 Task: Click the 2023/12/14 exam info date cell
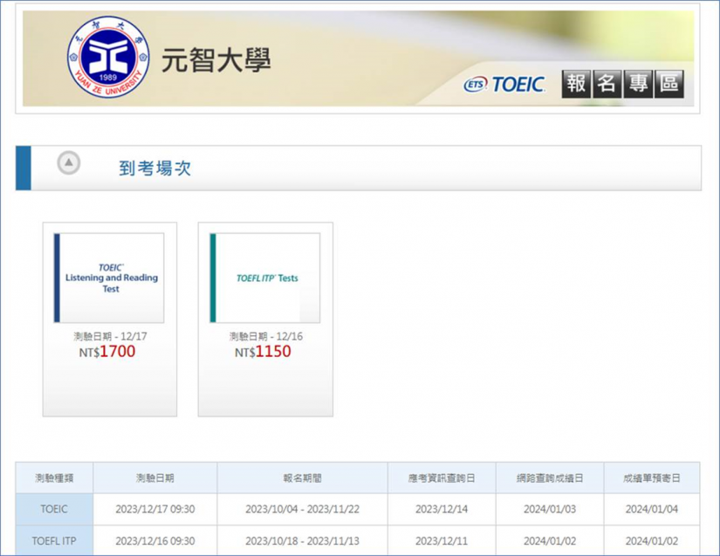[442, 509]
